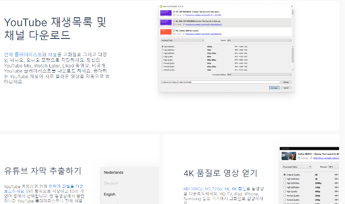
Task: Open the 채널 link in the playlist paragraph
Action: 52,54
